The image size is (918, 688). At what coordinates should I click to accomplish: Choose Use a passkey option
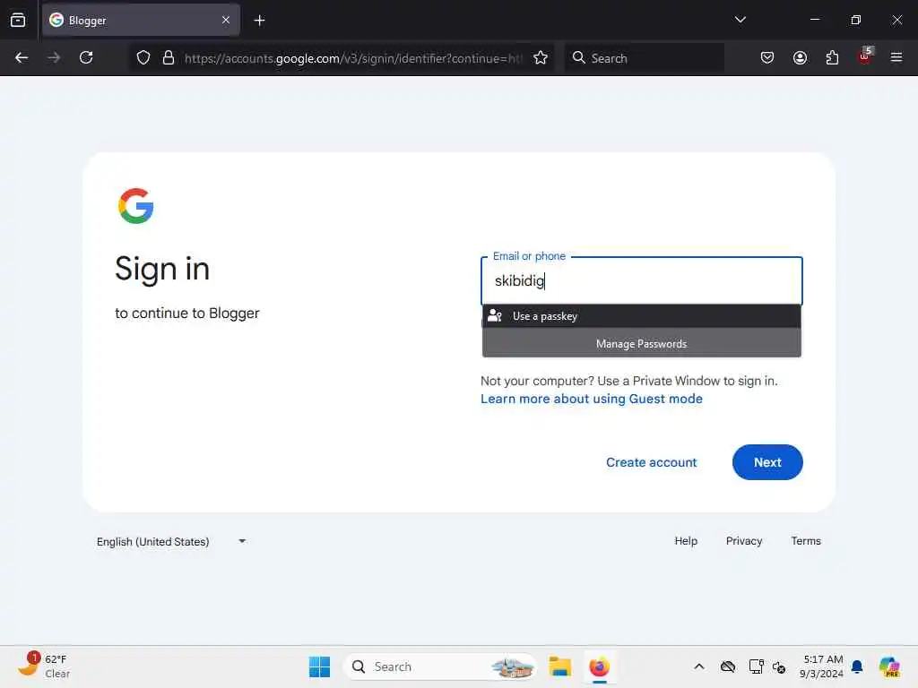[x=642, y=316]
